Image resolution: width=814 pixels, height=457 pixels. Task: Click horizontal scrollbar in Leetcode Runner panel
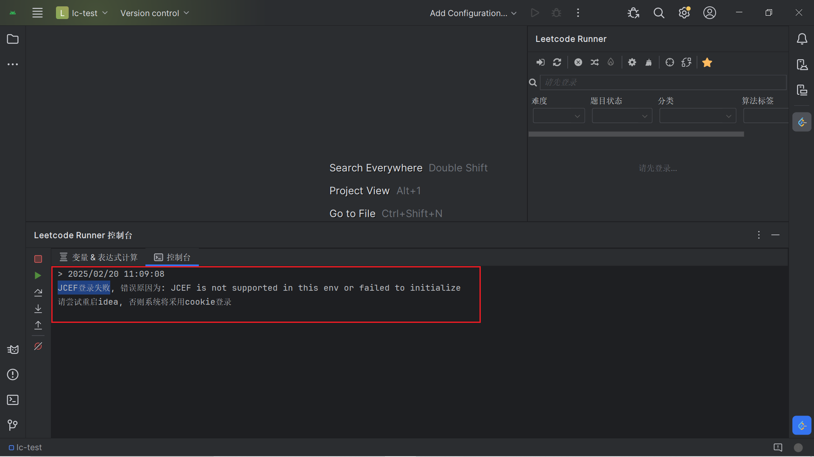[x=636, y=134]
